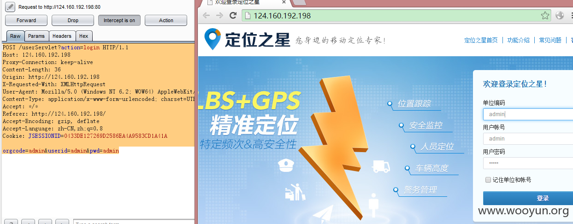Click the traveler with luggage icon
The height and width of the screenshot is (224, 573).
tap(295, 192)
